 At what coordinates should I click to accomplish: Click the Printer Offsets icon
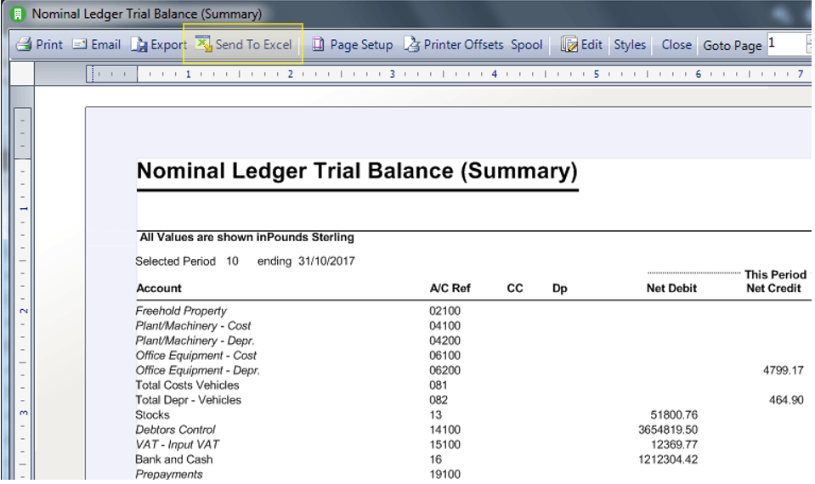tap(411, 45)
